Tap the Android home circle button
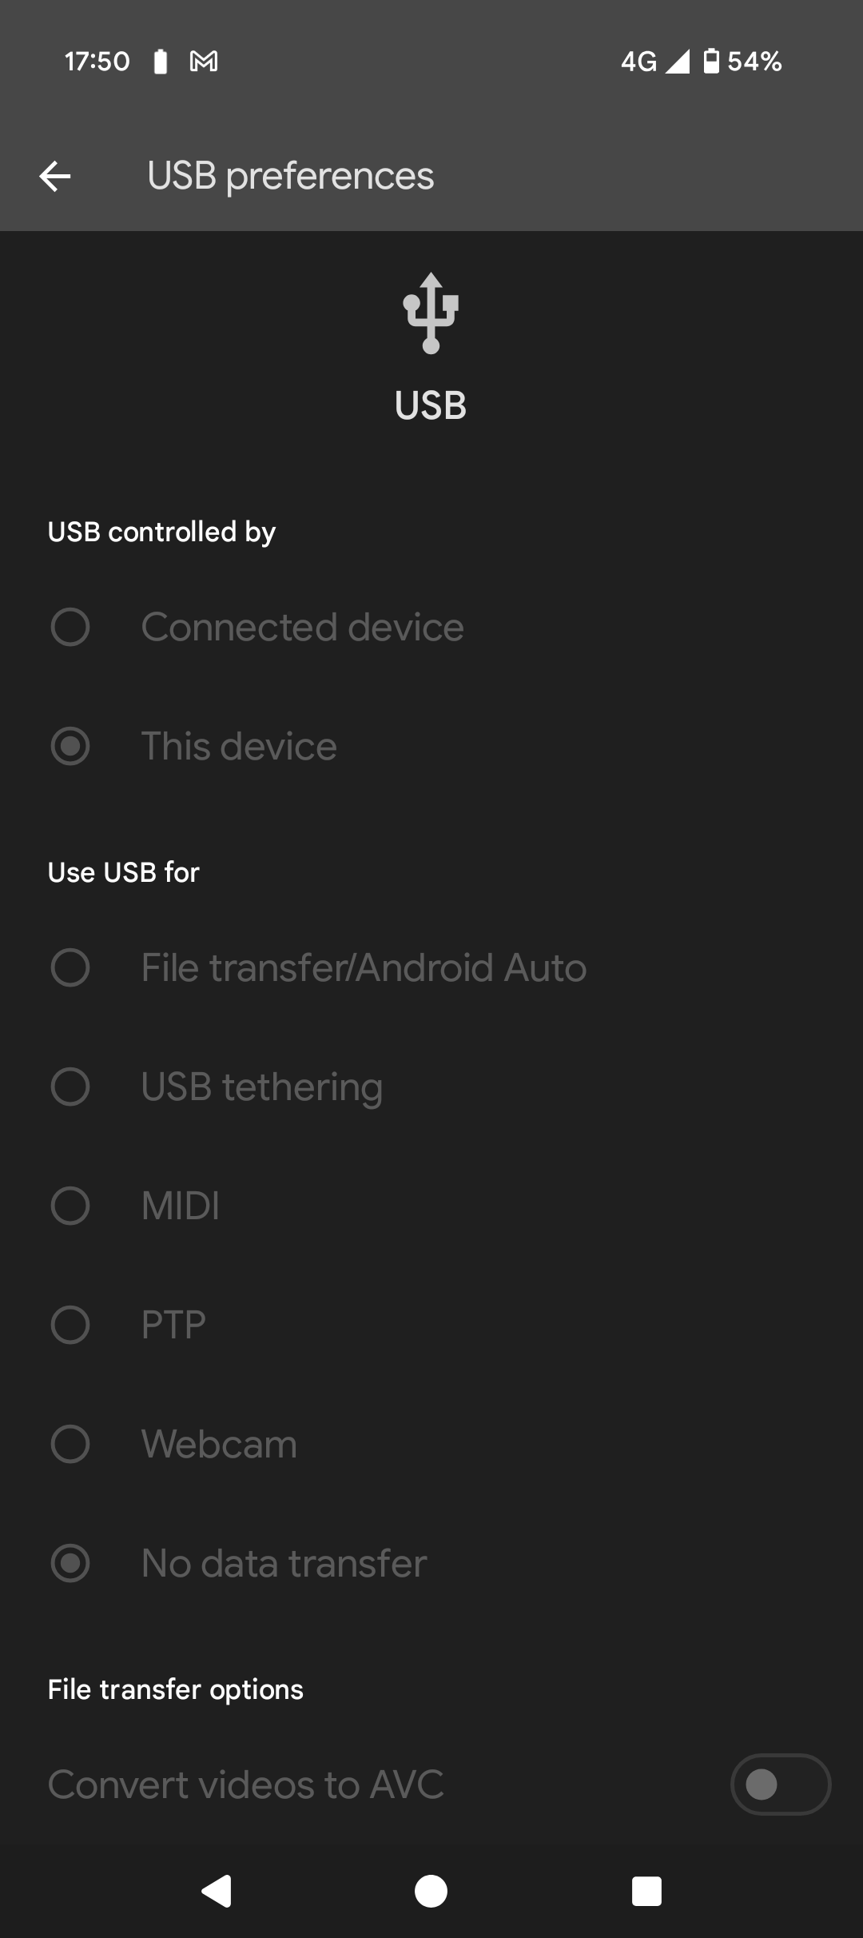Screen dimensions: 863x1938 [431, 1891]
